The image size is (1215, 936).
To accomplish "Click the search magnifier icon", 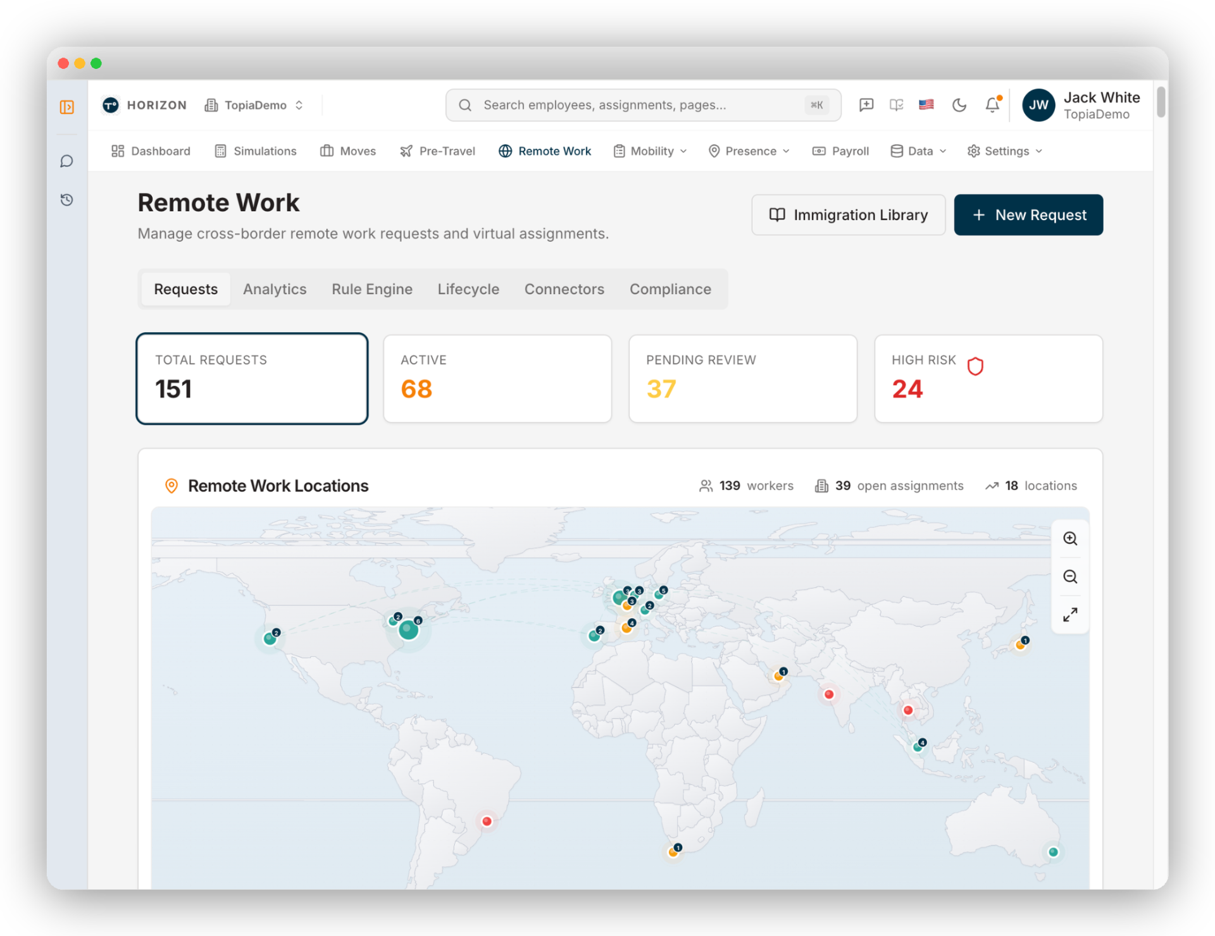I will [465, 105].
